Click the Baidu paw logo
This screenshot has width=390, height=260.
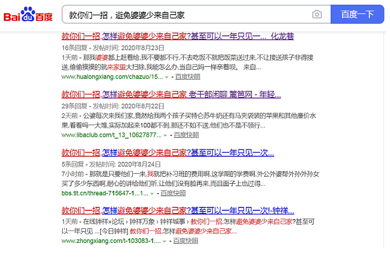pos(28,14)
